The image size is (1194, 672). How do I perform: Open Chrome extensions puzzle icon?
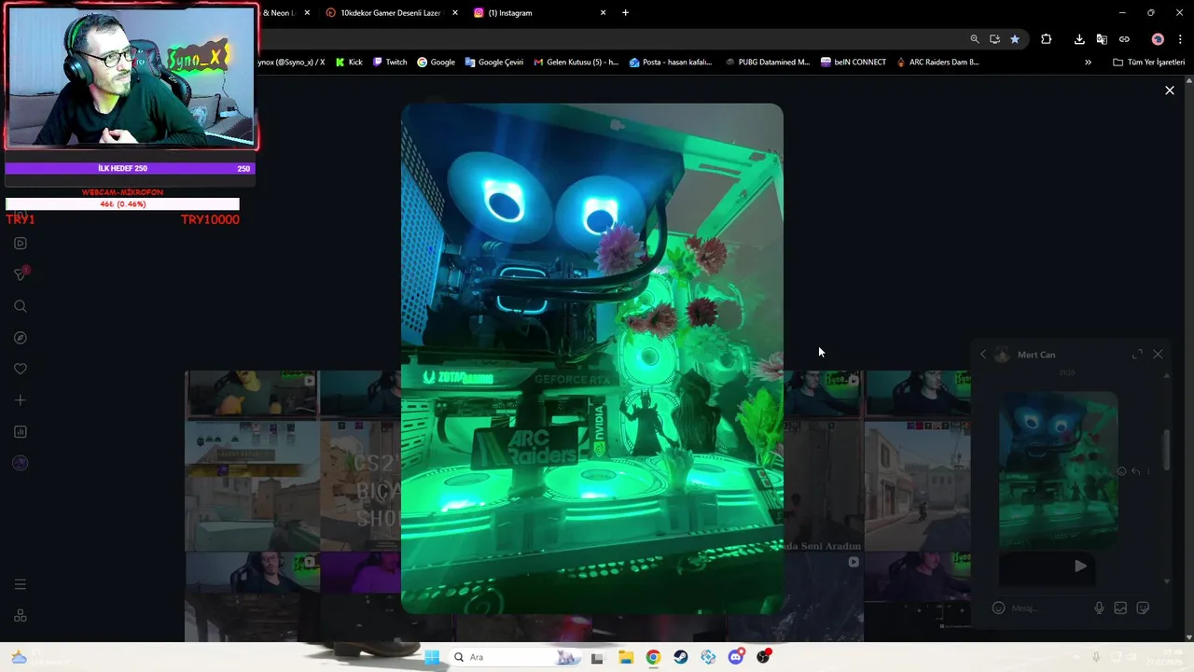(1046, 39)
